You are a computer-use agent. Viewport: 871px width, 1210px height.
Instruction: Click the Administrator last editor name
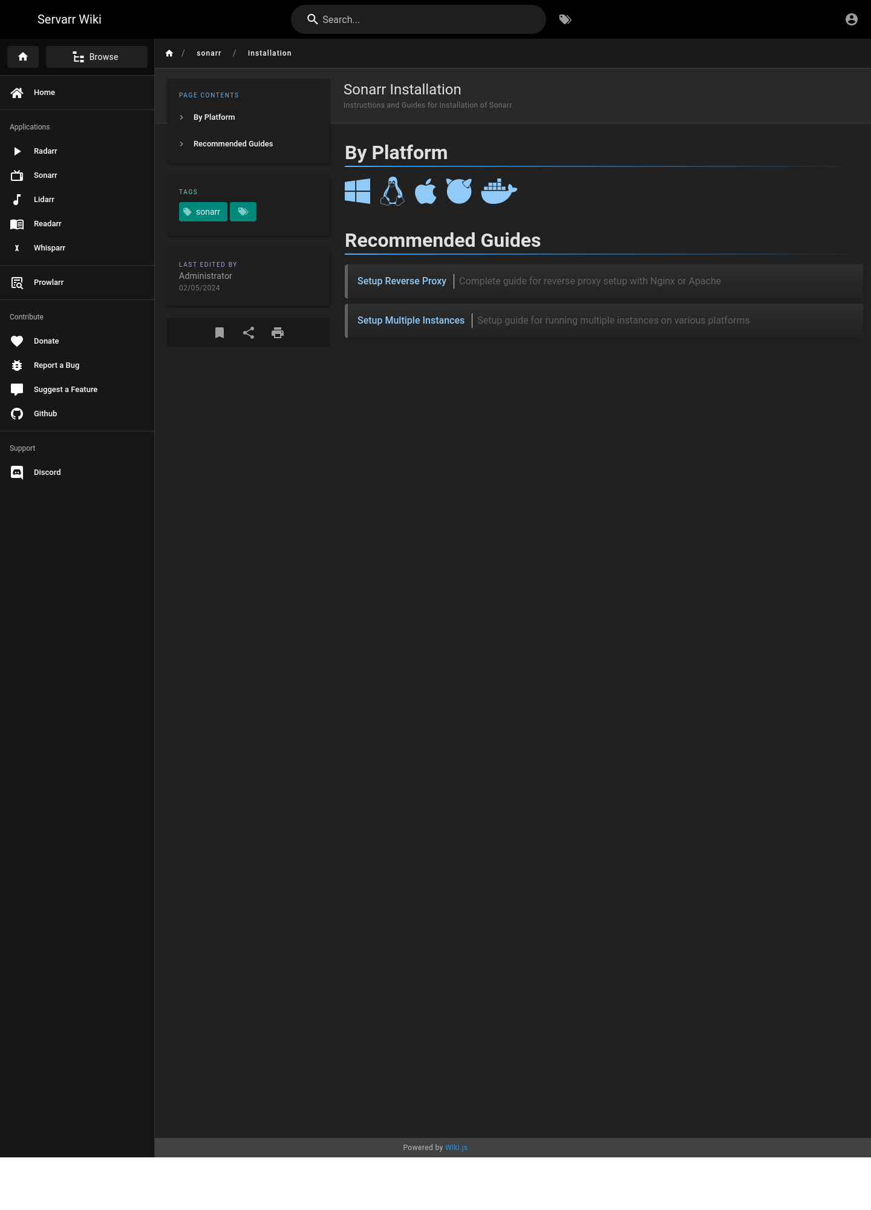(x=206, y=276)
